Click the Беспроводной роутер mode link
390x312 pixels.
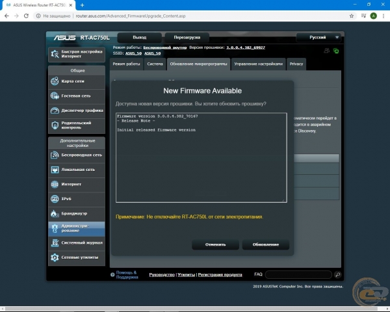tap(165, 47)
